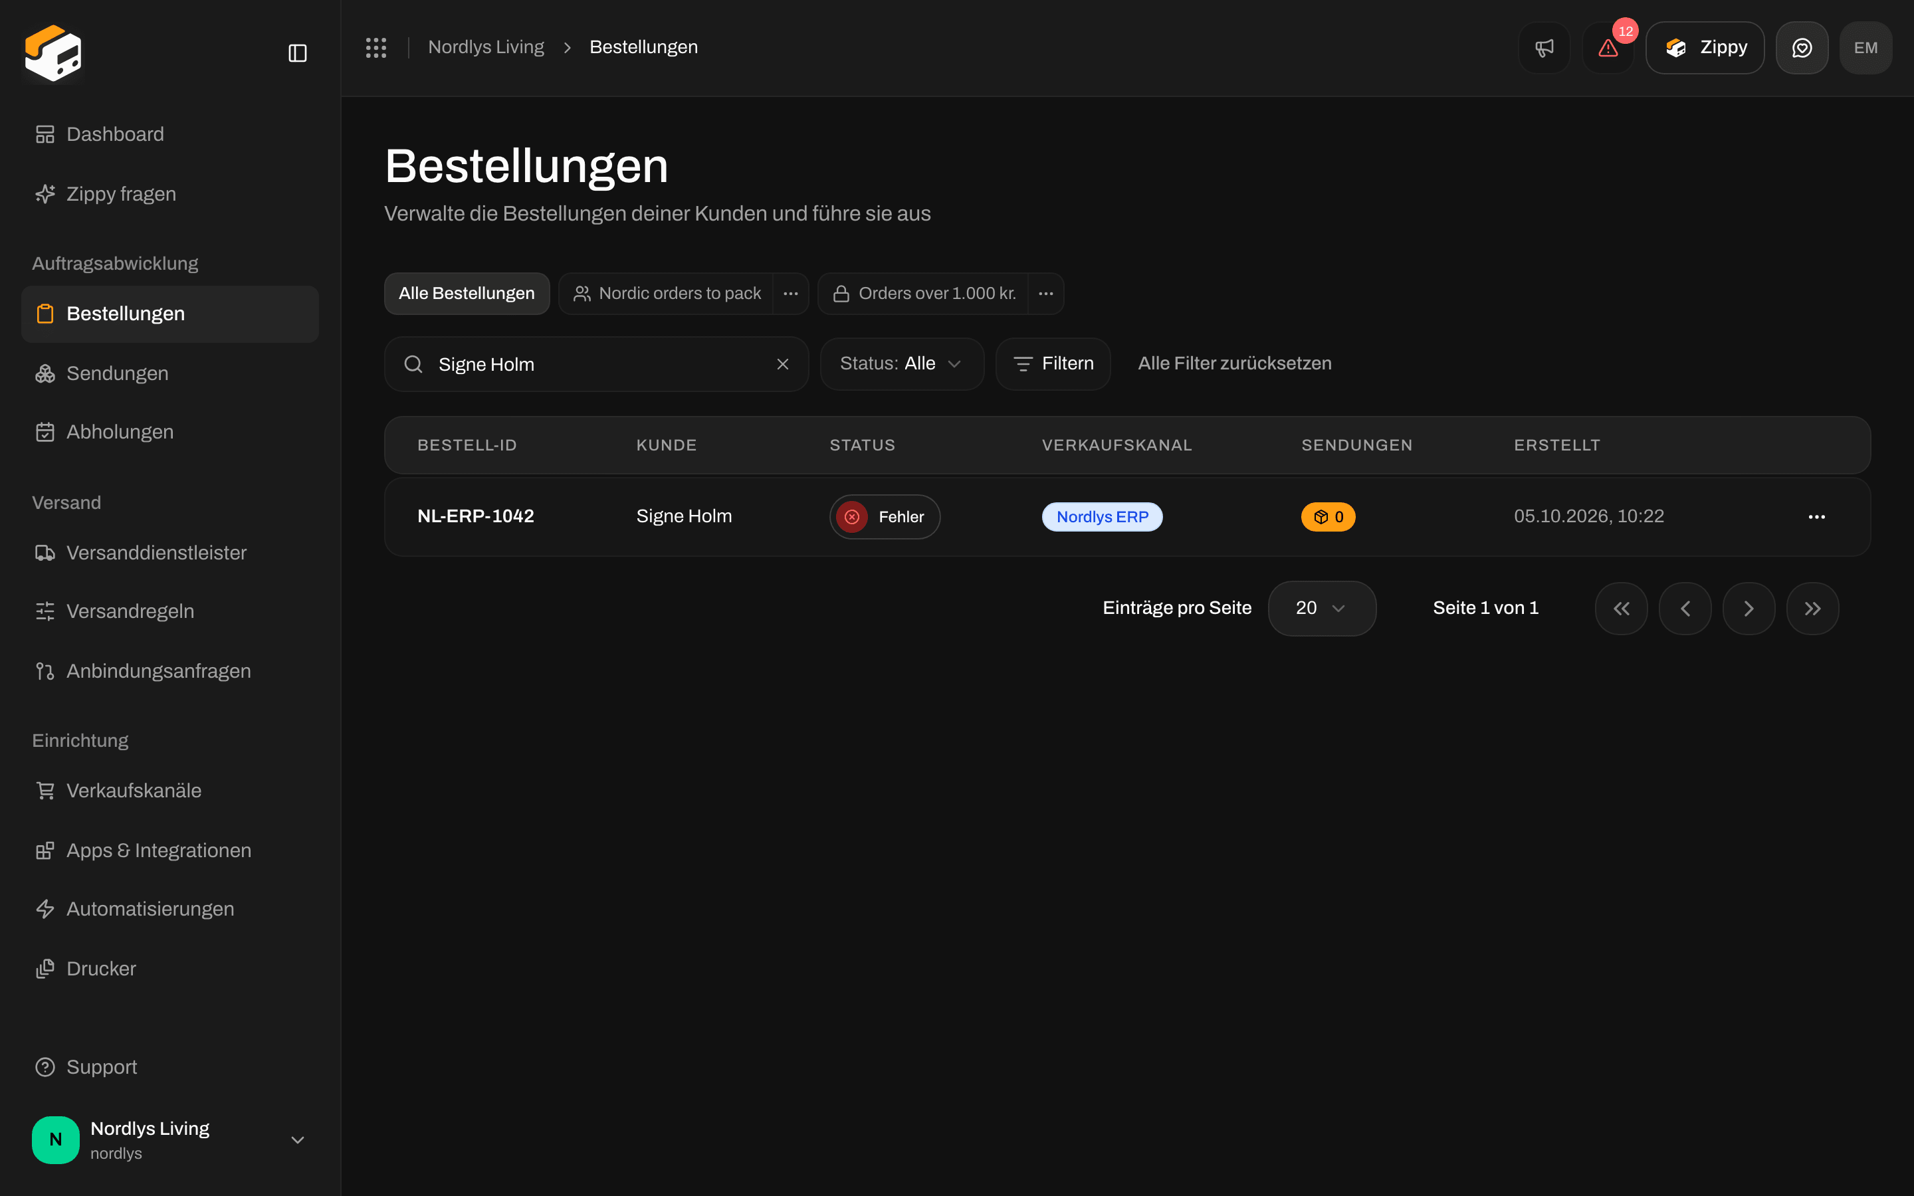Open Support in sidebar
Viewport: 1914px width, 1196px height.
170,1067
